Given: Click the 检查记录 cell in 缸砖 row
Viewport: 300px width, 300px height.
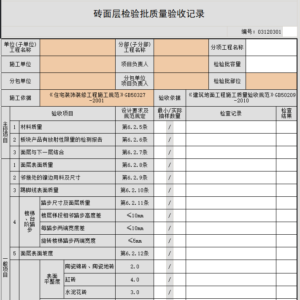Looking at the screenshot, I should [231, 279].
